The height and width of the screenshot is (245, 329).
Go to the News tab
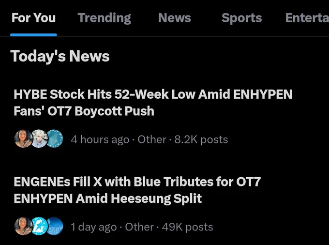175,18
